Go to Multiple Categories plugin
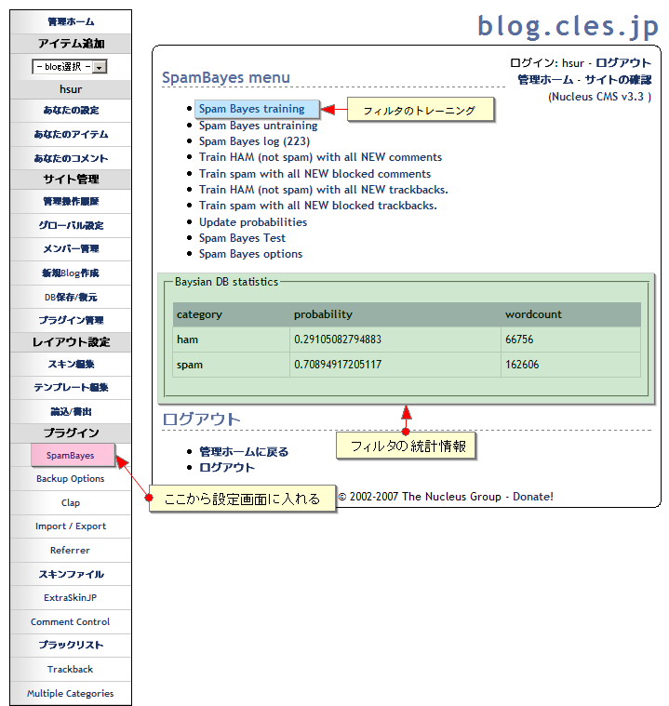 click(x=71, y=694)
